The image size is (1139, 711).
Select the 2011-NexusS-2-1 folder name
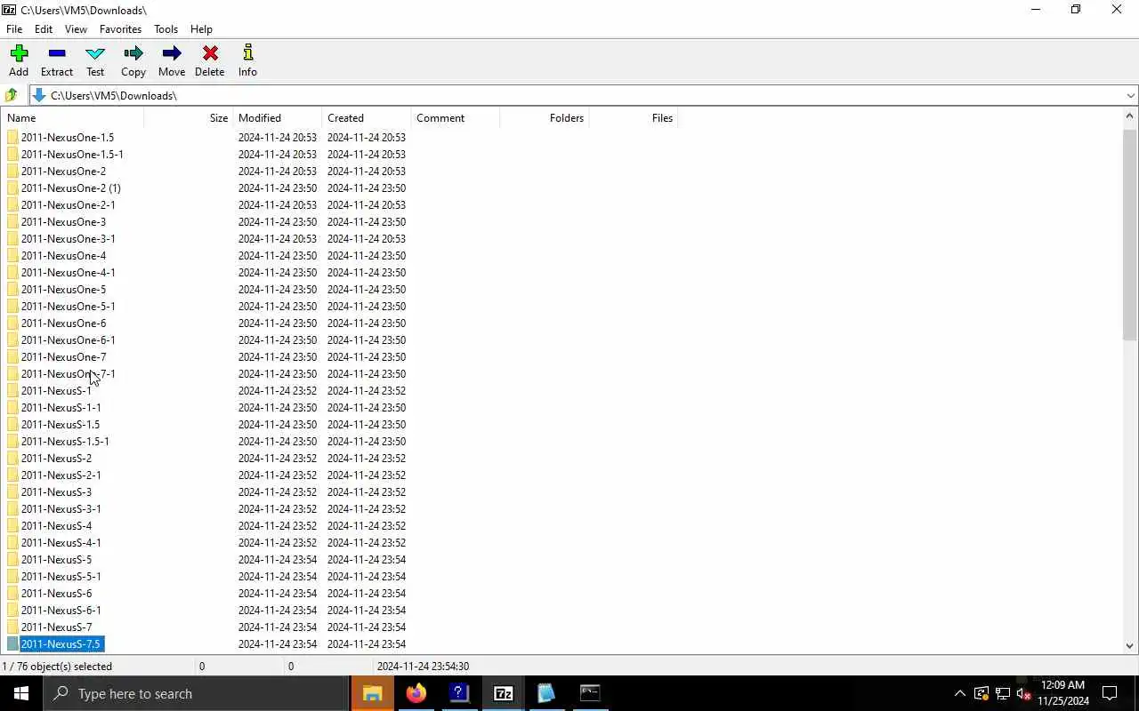point(61,475)
